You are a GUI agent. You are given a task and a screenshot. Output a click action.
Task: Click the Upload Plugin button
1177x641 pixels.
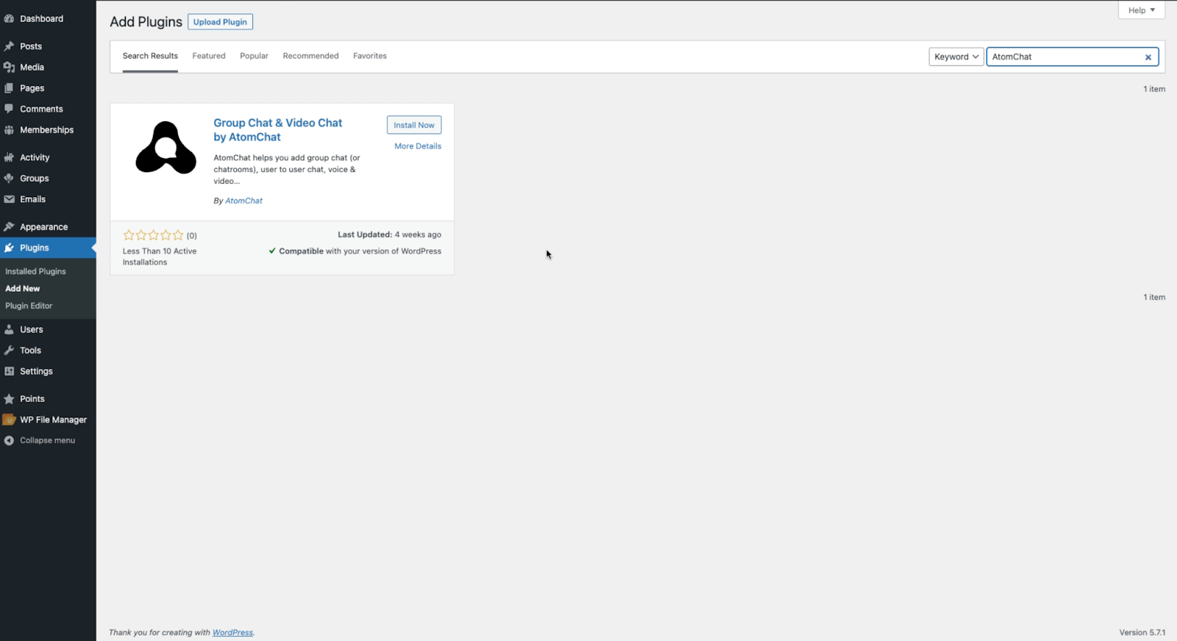[220, 22]
